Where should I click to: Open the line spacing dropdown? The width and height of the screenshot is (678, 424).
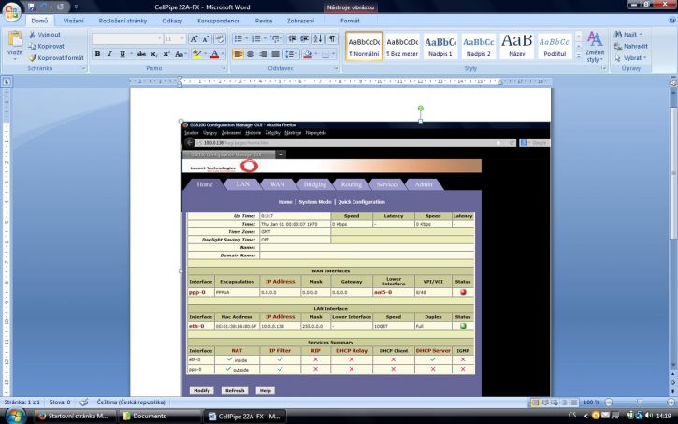291,54
